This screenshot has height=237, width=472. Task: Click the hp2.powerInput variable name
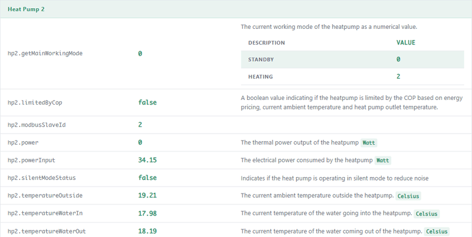pos(31,160)
